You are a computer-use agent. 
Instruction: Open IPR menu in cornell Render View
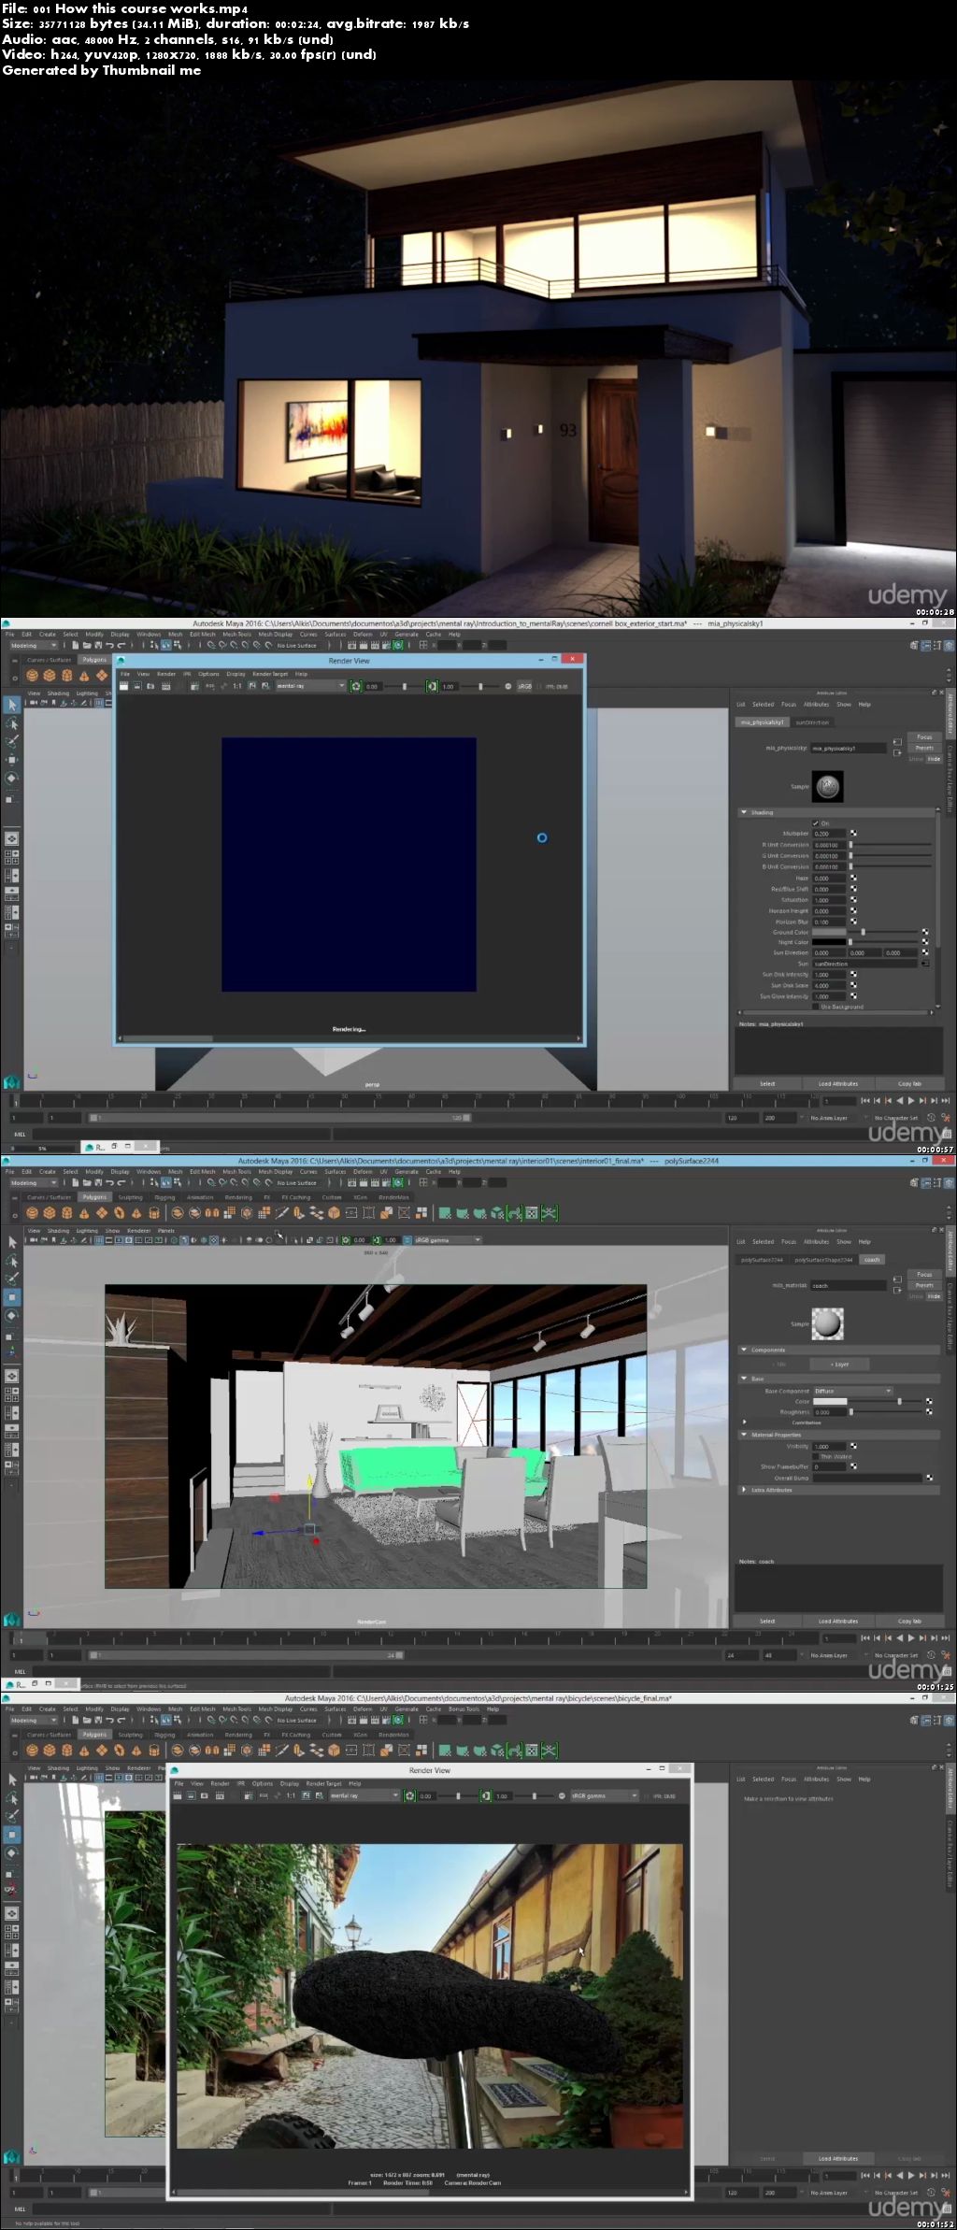[x=187, y=673]
